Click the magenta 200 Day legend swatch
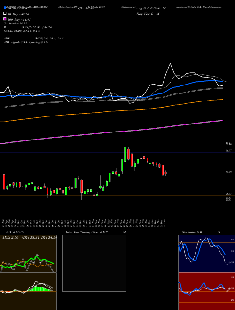This screenshot has width=235, height=310. (5, 19)
